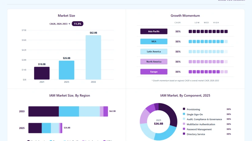Click the XX% value for Directory Service

coord(229,134)
